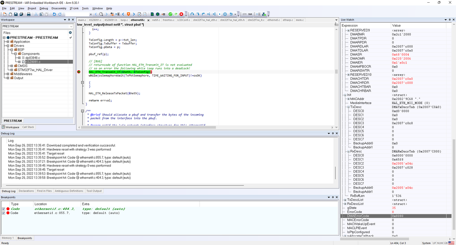456x245 pixels.
Task: Switch to Memory 1 tab
Action: point(7,238)
